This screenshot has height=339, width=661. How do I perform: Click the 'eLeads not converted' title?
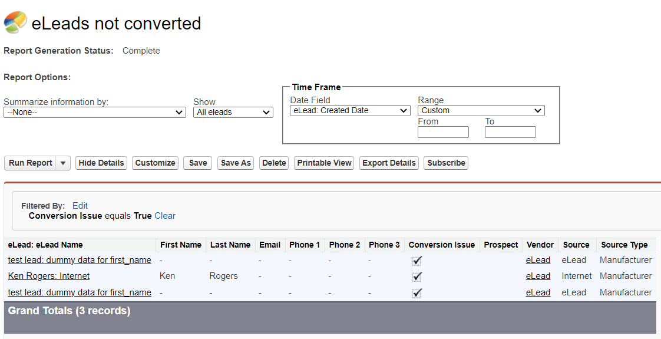(x=116, y=23)
